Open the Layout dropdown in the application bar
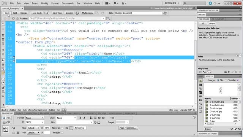The height and width of the screenshot is (137, 243). (108, 3)
